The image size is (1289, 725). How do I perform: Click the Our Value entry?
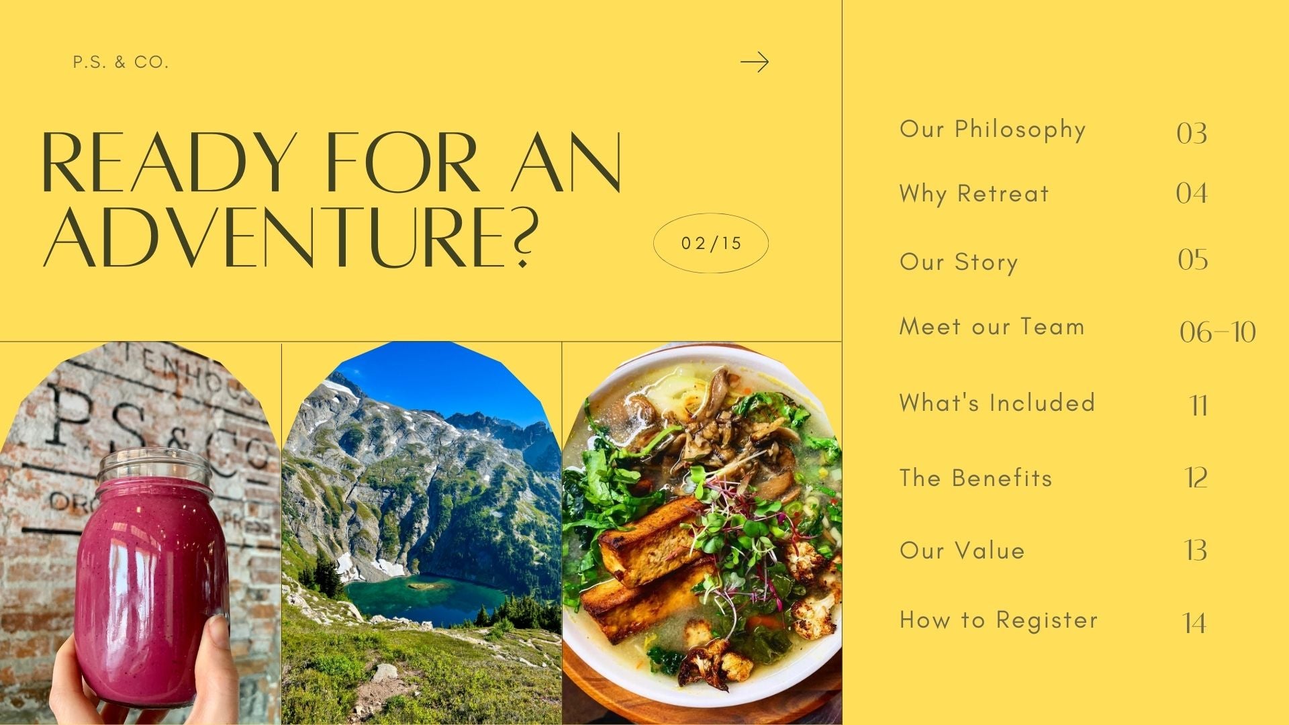[962, 550]
